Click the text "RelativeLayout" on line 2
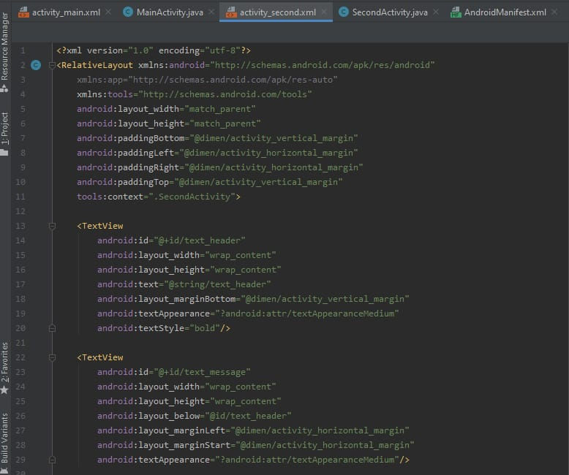Screen dimensions: 569x475 [x=97, y=65]
